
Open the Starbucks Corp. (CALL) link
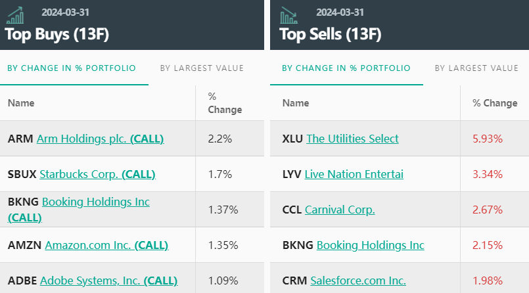(x=97, y=174)
